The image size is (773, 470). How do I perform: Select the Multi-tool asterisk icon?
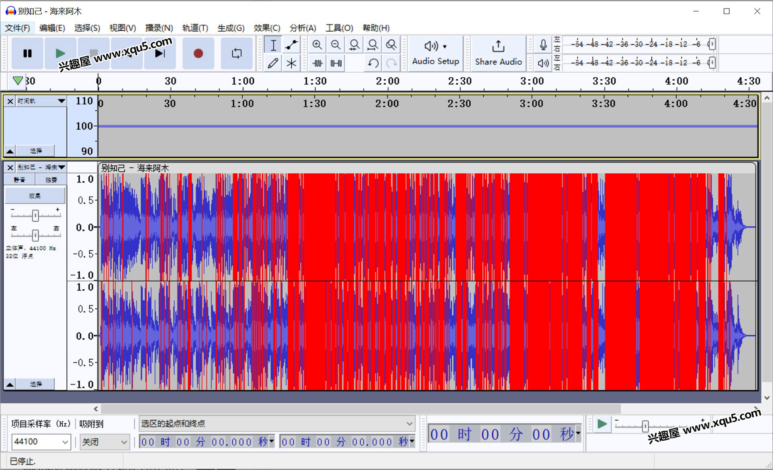[x=291, y=63]
